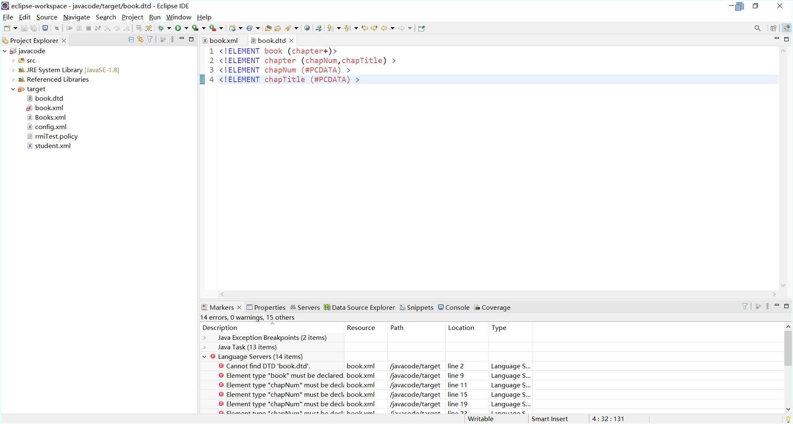Select the Save toolbar icon
The image size is (793, 424).
(x=24, y=28)
